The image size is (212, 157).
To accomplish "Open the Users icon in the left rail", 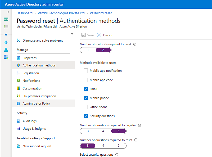I will (x=6, y=50).
